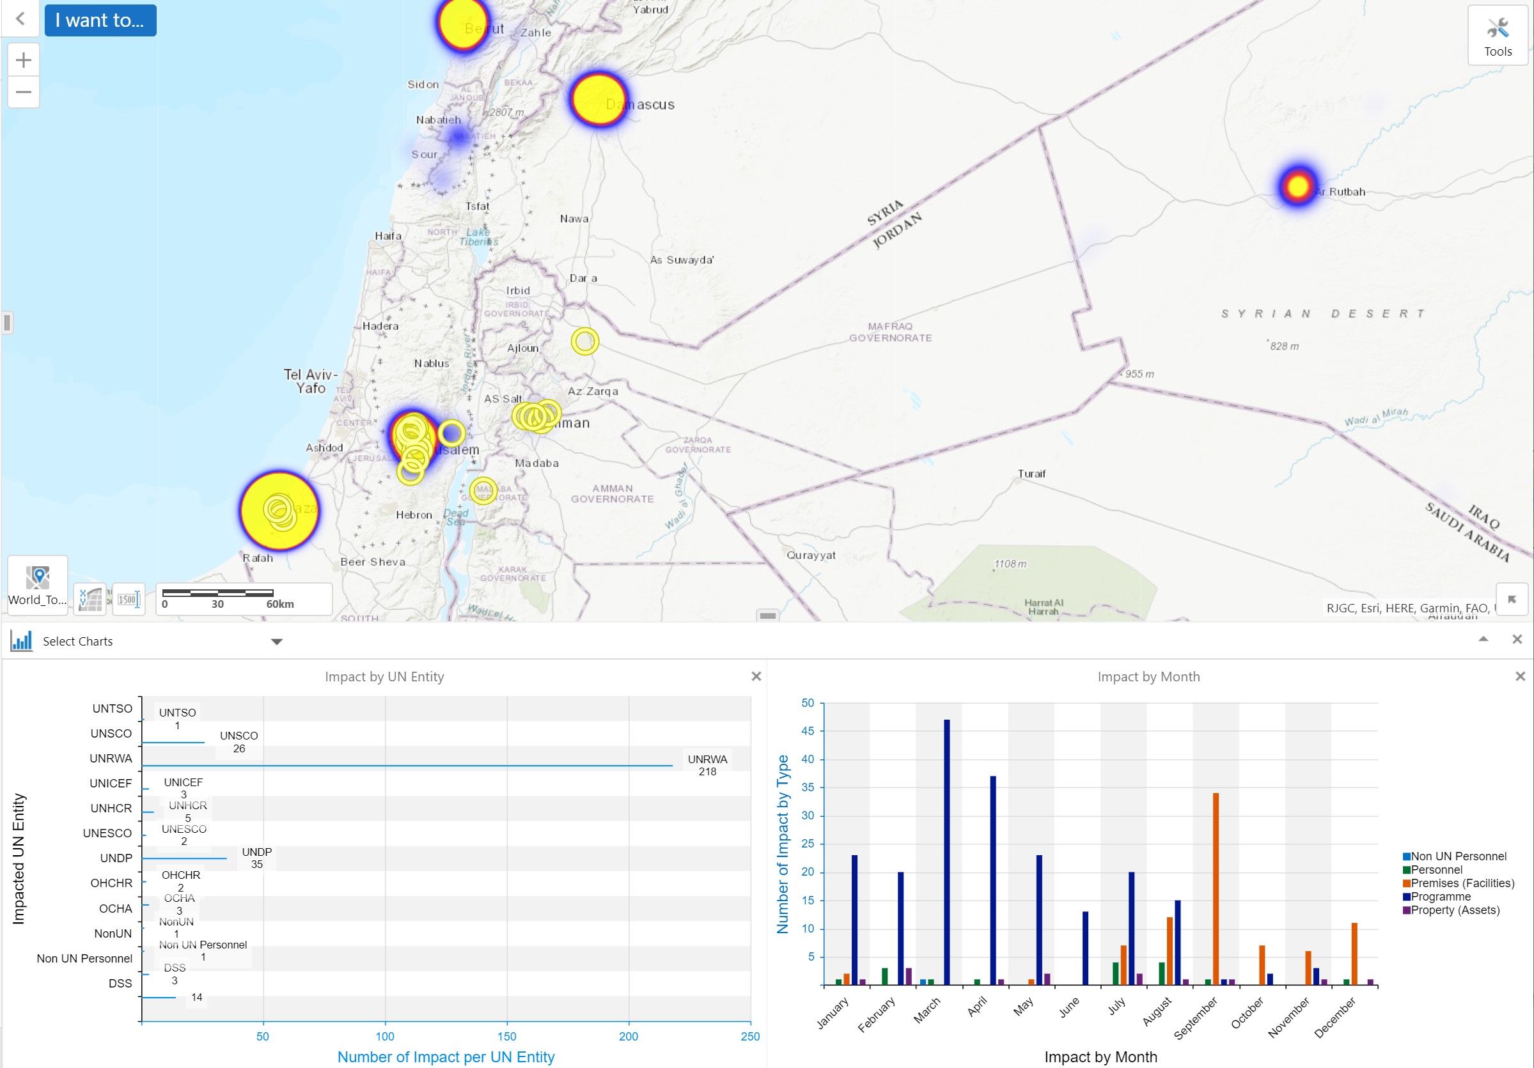Toggle the Personnel legend entry

[1436, 870]
